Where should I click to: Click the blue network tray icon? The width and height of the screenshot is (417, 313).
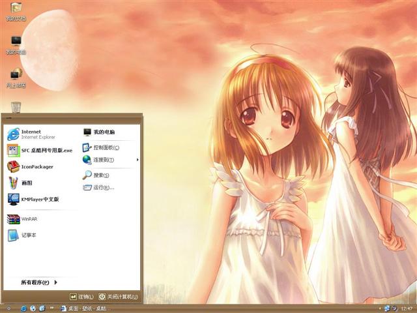(387, 308)
